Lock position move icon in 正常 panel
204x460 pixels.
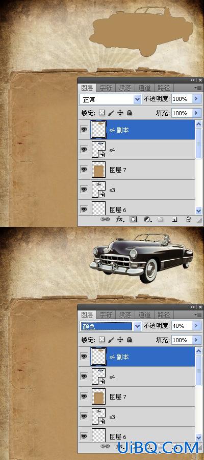[x=120, y=113]
